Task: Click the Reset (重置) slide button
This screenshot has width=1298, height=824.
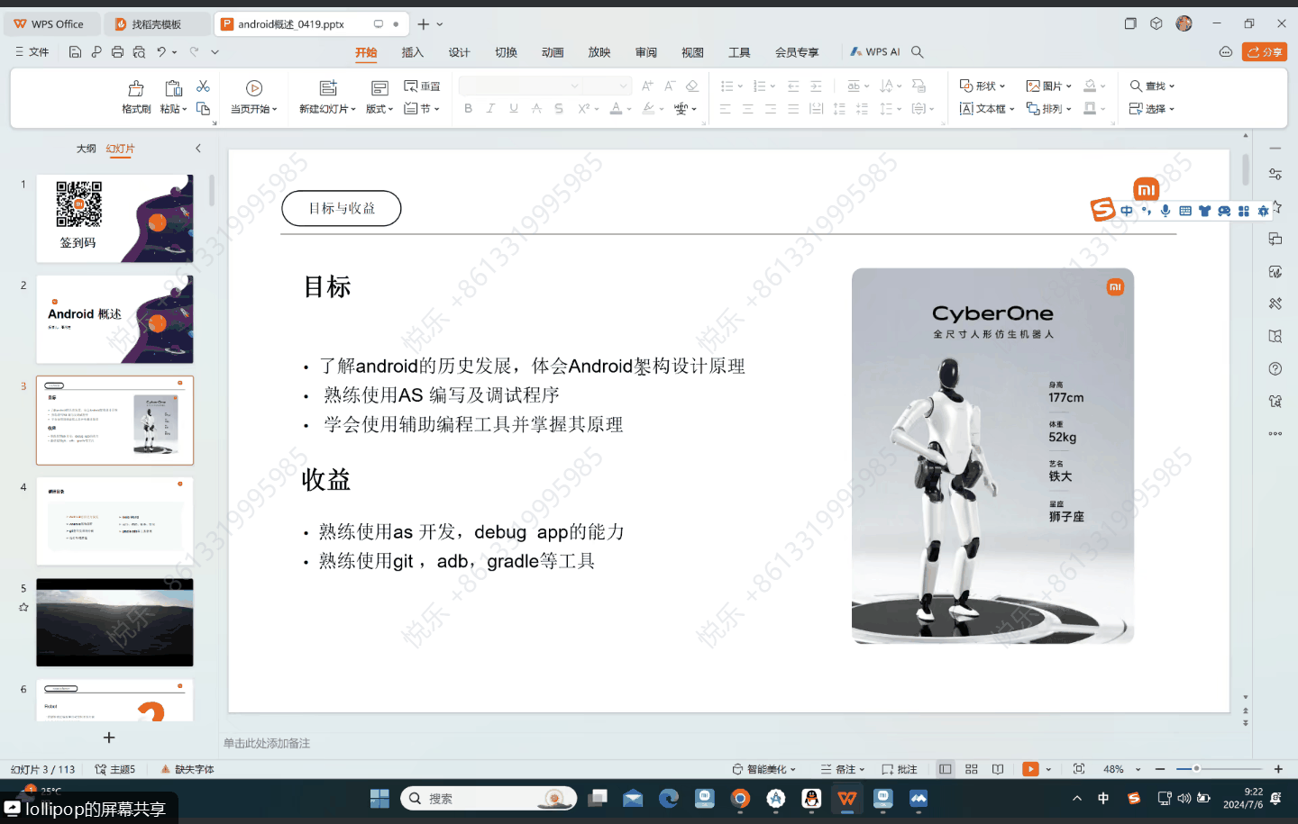Action: coord(422,86)
